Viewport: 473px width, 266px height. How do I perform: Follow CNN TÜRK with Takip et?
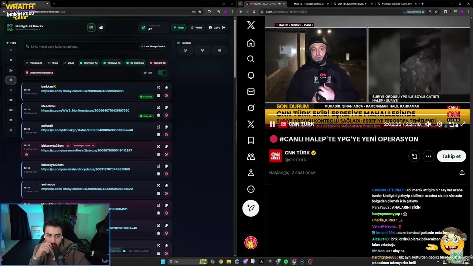tap(451, 156)
